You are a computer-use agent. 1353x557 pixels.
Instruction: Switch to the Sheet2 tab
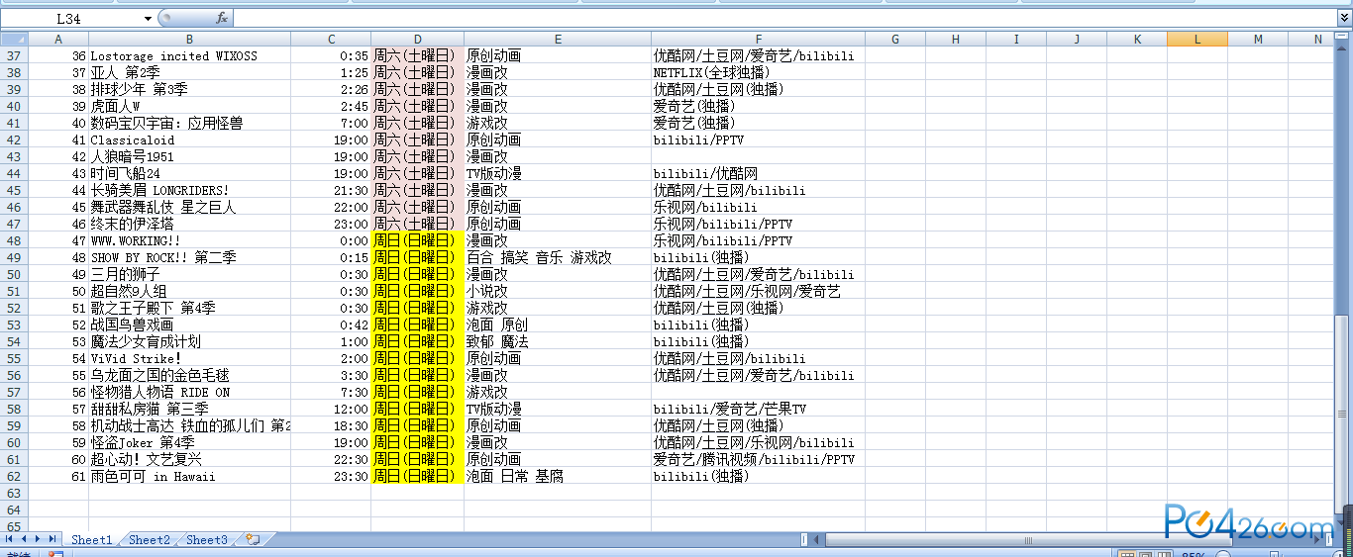(x=150, y=539)
